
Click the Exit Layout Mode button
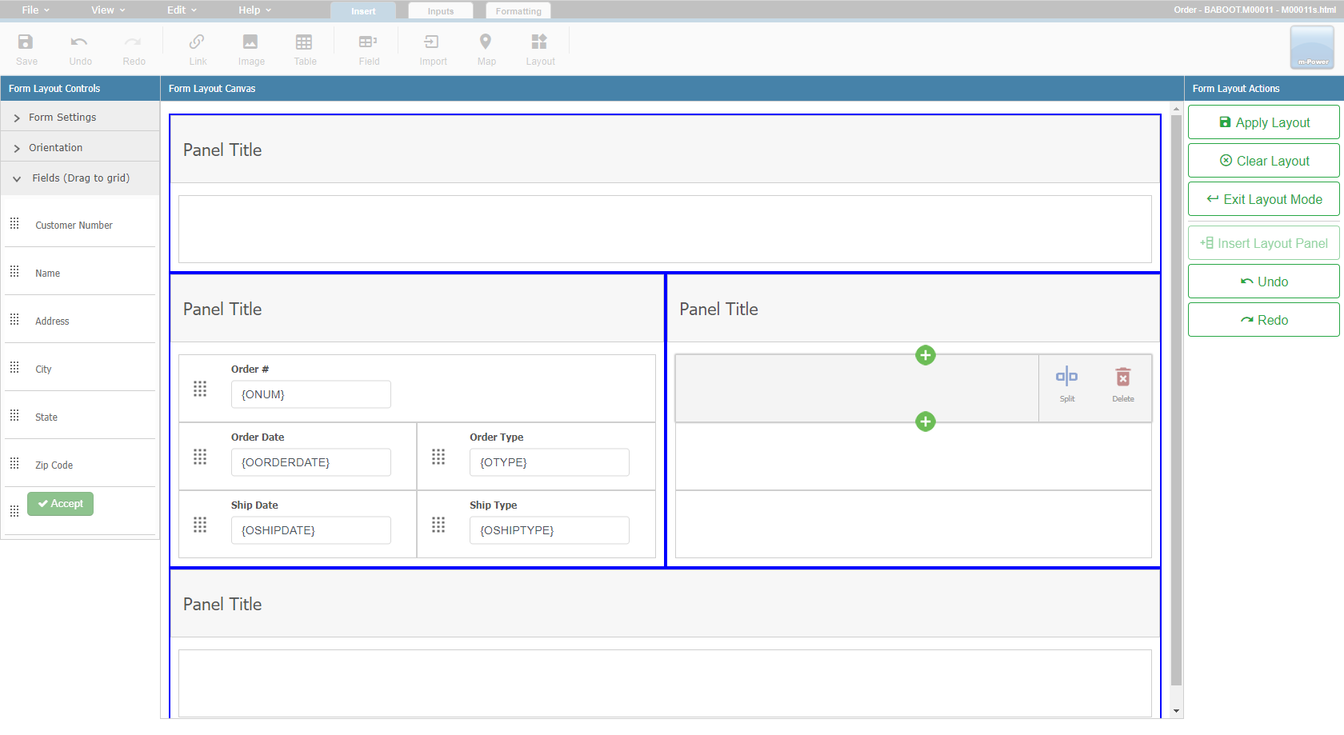[x=1263, y=199]
